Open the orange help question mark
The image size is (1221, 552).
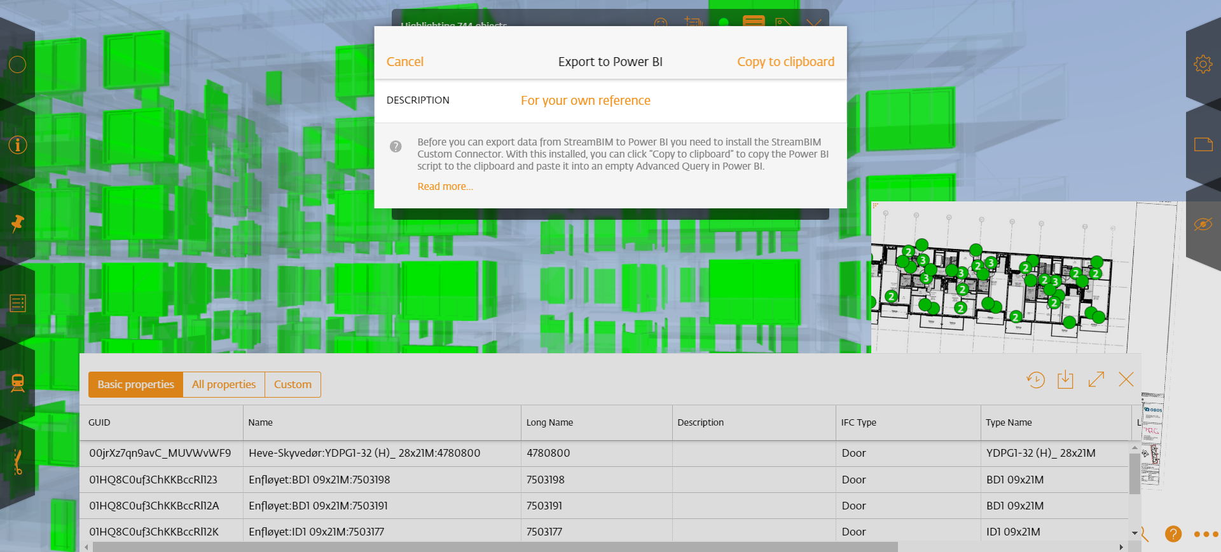tap(1173, 534)
